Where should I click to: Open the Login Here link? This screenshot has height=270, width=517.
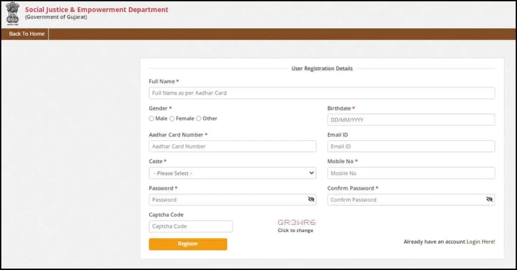481,242
